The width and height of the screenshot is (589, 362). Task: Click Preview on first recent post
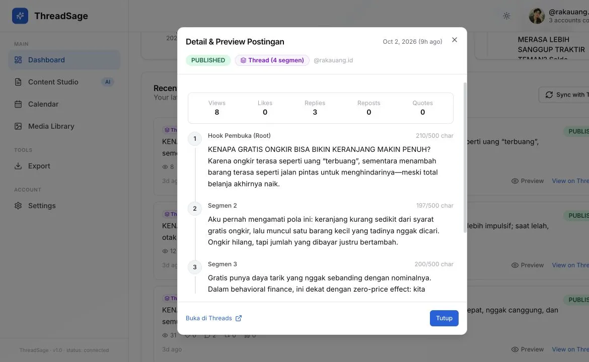(x=528, y=181)
